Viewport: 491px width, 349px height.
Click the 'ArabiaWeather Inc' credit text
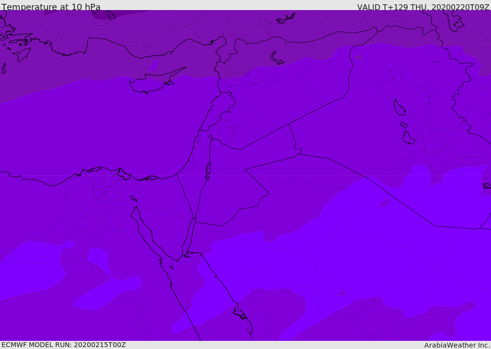click(456, 345)
